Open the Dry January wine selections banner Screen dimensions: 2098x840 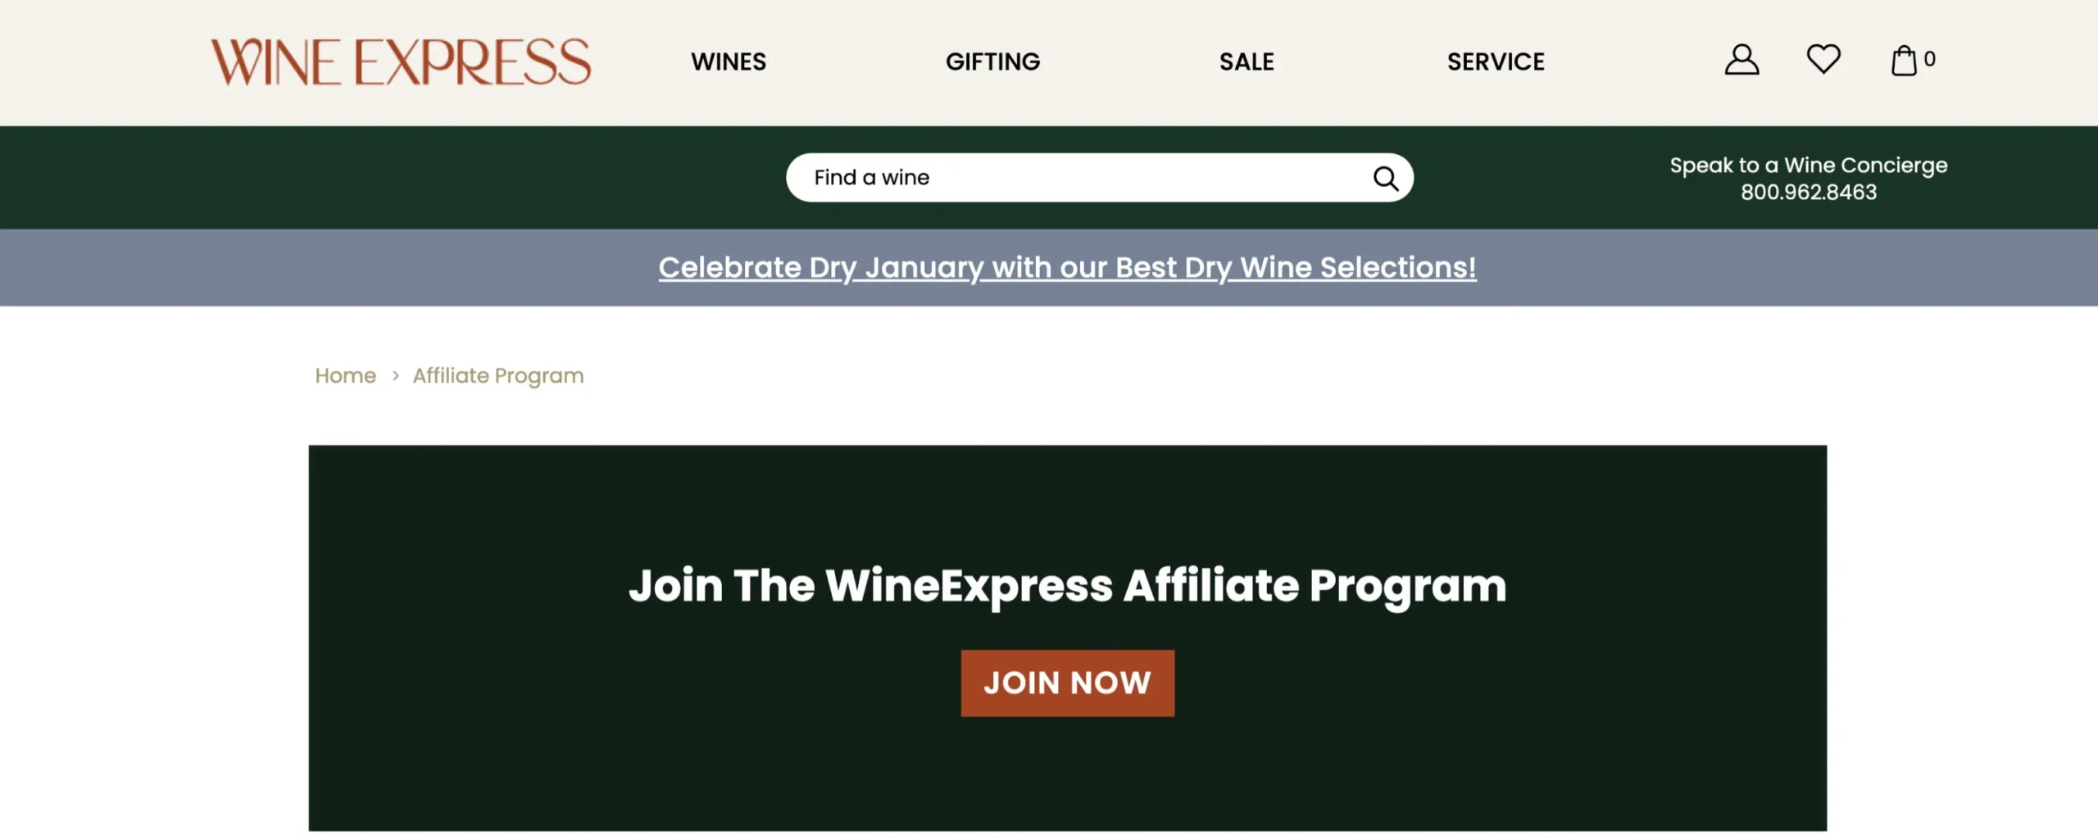point(1068,267)
